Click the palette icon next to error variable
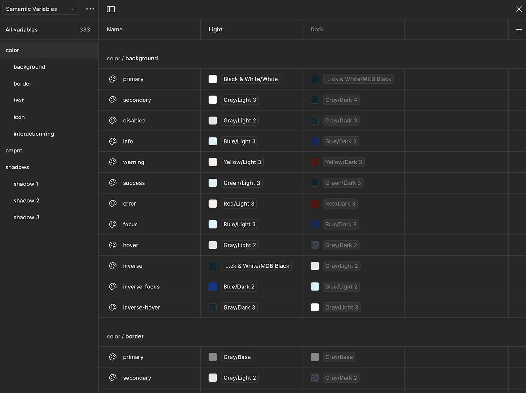The width and height of the screenshot is (526, 393). 113,203
